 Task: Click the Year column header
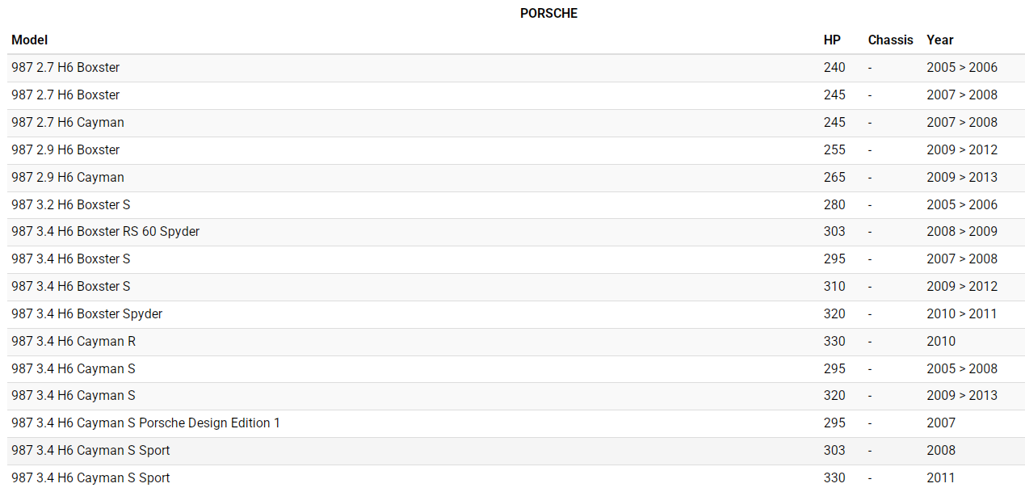(939, 40)
